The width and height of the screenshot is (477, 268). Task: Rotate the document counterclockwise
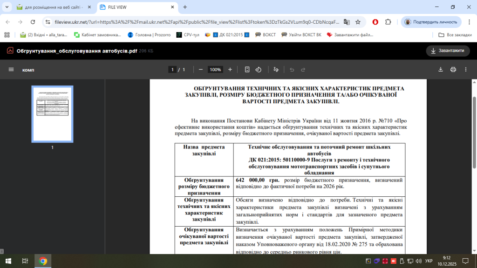click(260, 70)
